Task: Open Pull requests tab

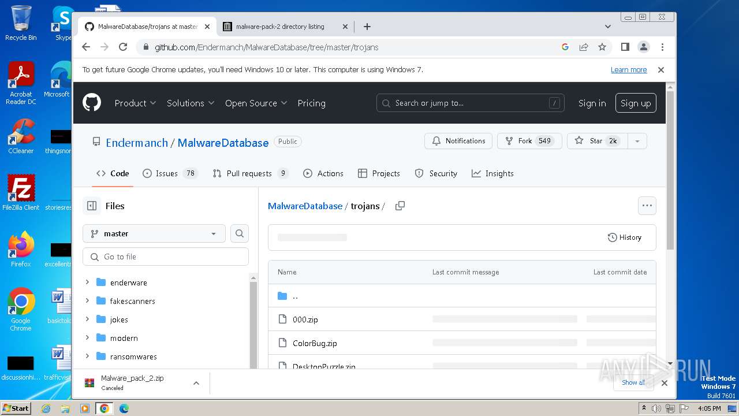Action: (251, 173)
